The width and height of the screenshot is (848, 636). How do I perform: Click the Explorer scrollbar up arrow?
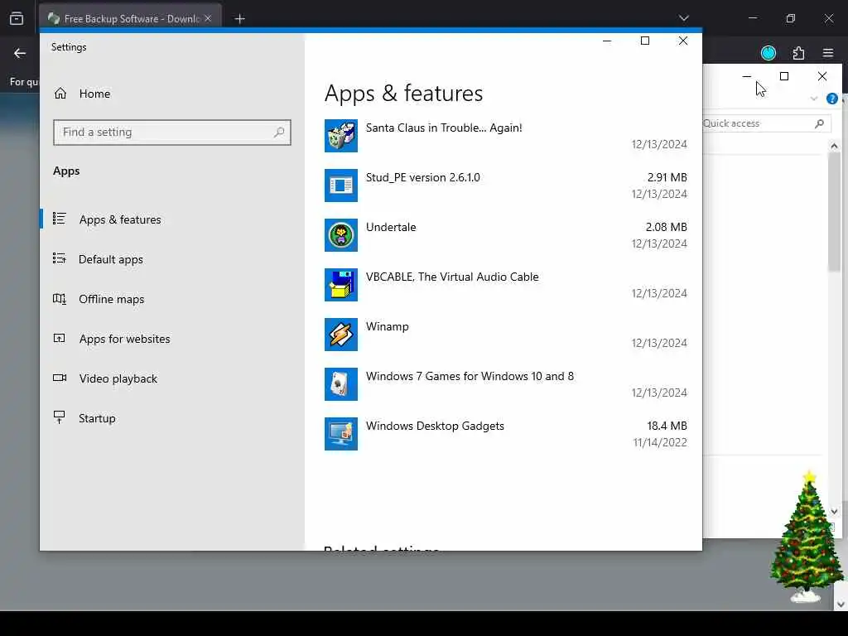point(834,146)
